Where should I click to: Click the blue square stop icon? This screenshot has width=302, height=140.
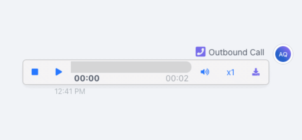click(x=35, y=72)
